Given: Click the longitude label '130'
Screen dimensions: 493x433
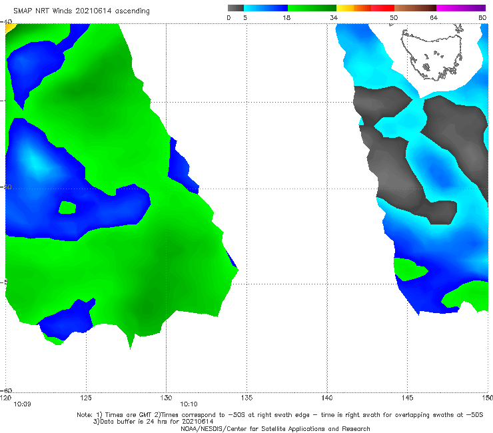Looking at the screenshot, I should [166, 398].
